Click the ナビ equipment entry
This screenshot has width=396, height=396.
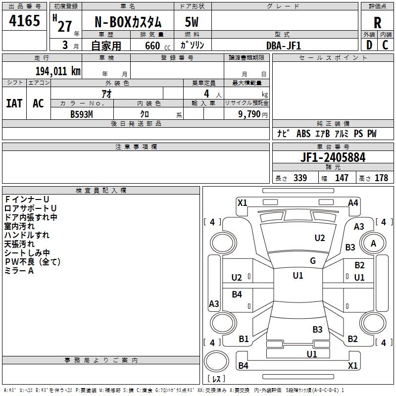pos(283,133)
